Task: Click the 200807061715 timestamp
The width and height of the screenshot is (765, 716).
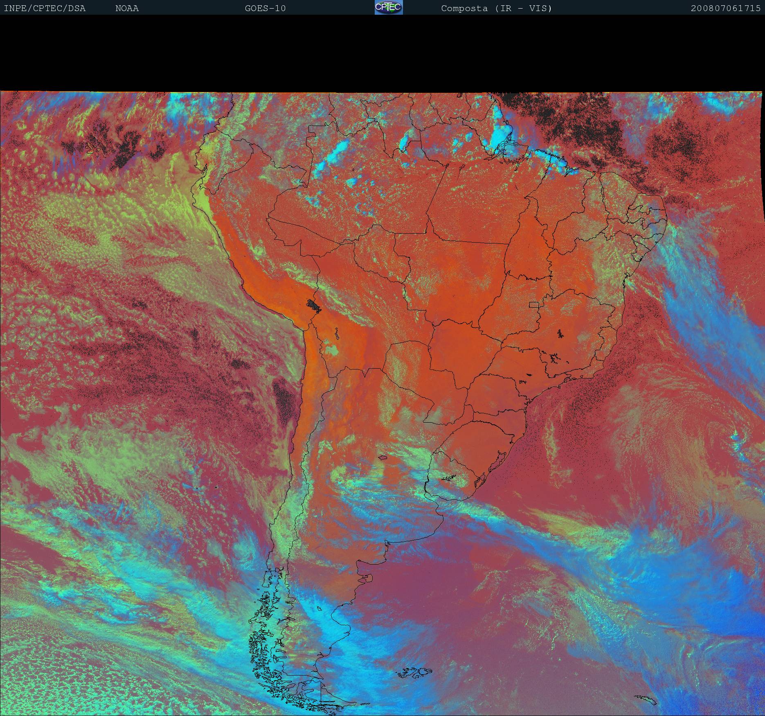Action: [x=726, y=8]
